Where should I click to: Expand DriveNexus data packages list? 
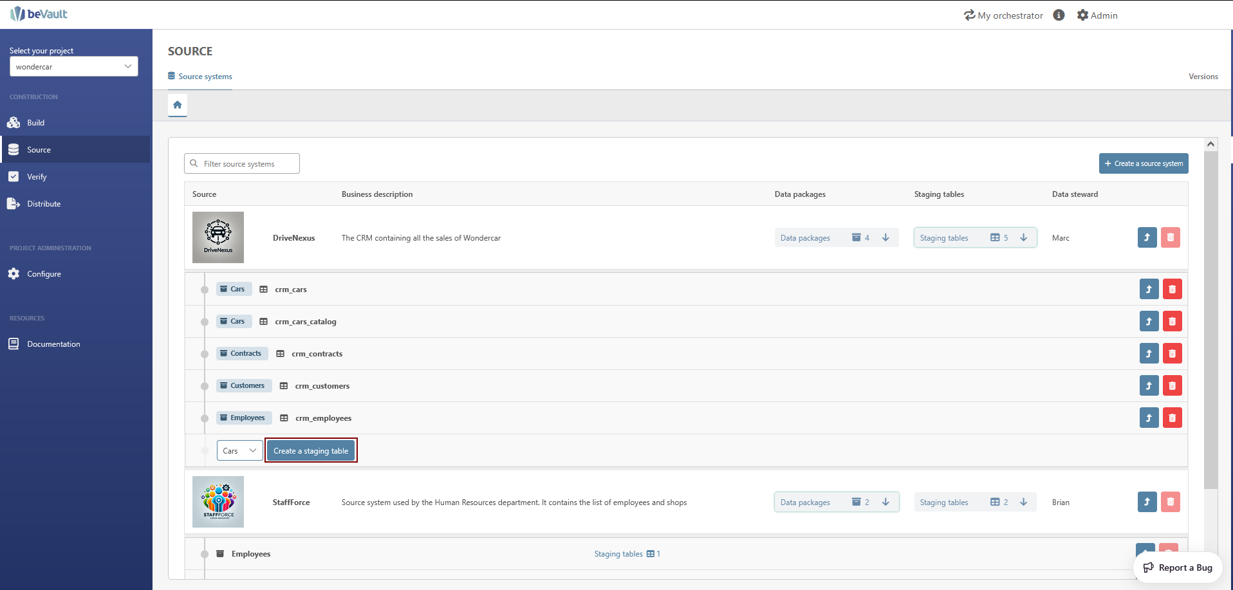836,238
